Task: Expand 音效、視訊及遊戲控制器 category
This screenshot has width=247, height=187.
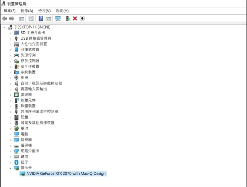Action: 10,84
